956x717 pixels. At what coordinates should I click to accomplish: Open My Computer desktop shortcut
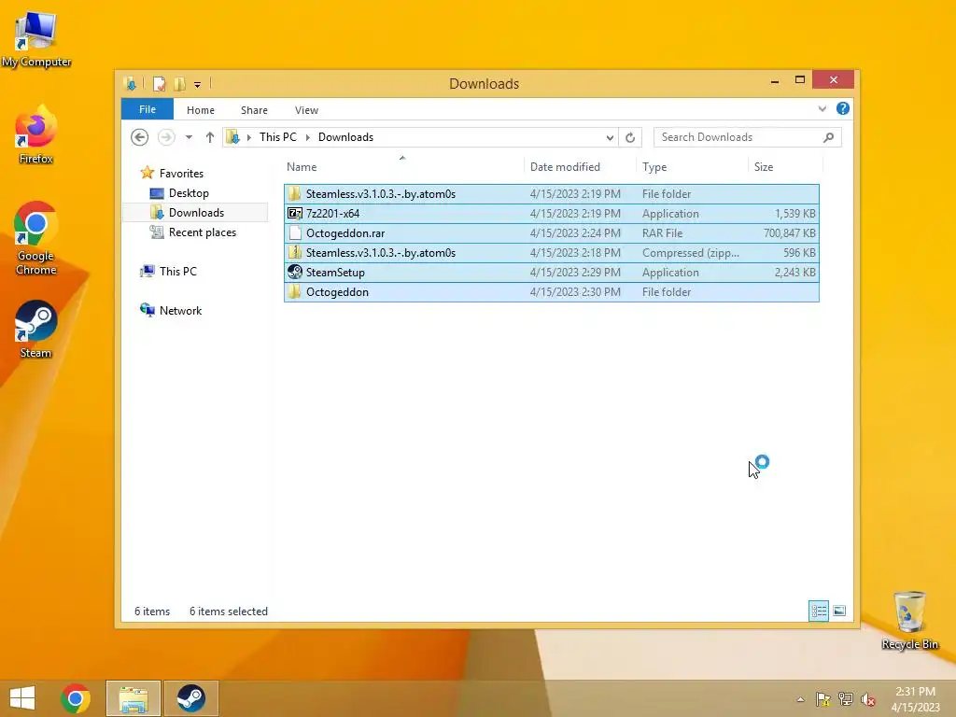tap(36, 39)
